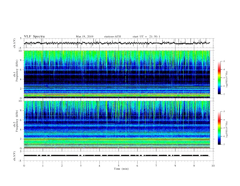Image resolution: width=240 pixels, height=186 pixels.
Task: Click the "ch.1(V)" waveform axis label
Action: click(15, 43)
